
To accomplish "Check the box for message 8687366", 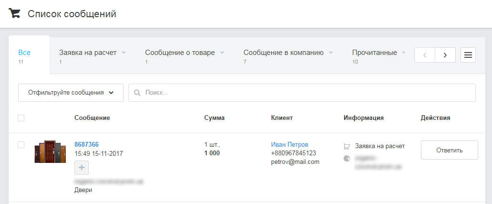I will [21, 145].
